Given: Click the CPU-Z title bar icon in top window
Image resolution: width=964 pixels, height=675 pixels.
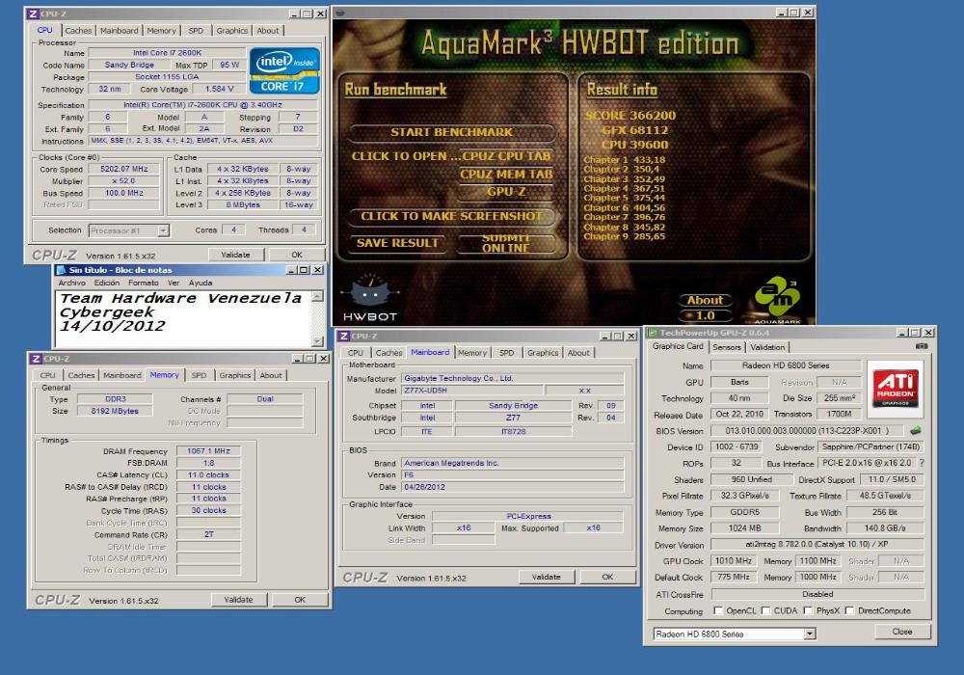Looking at the screenshot, I should point(33,13).
